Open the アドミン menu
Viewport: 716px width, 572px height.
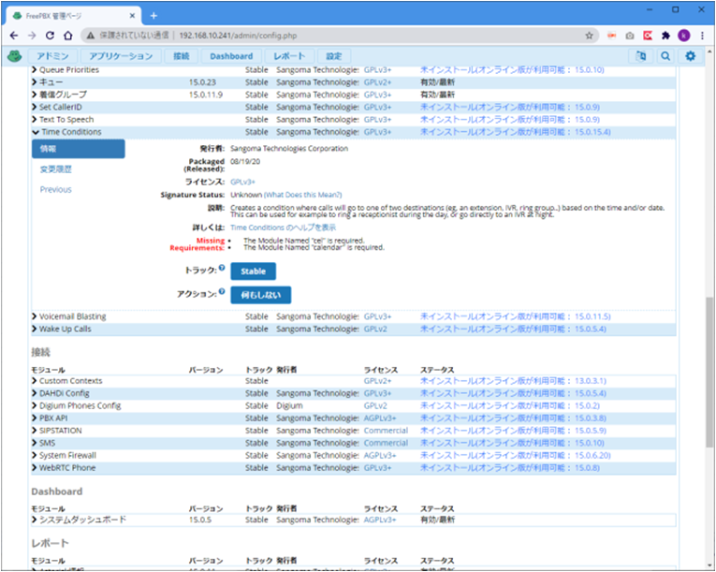click(52, 56)
